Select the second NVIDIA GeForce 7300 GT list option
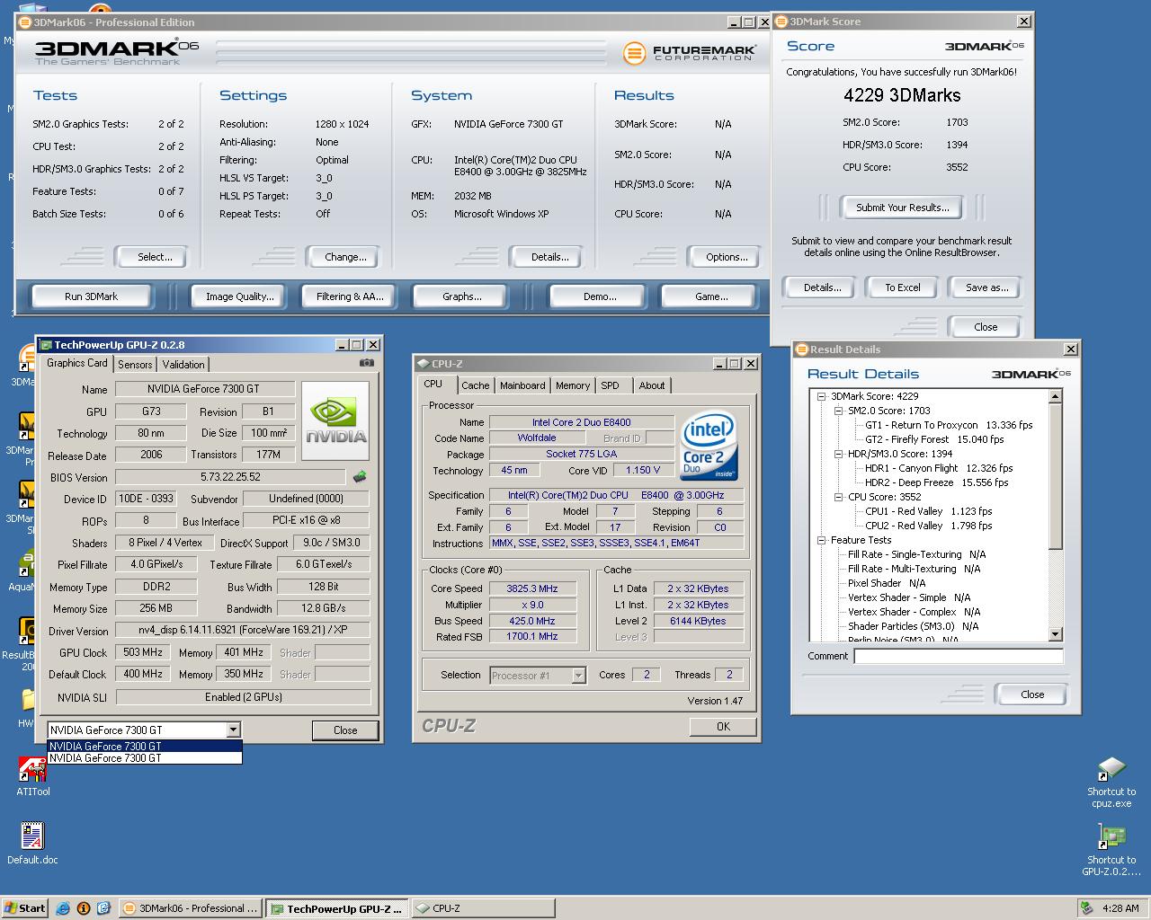This screenshot has height=920, width=1151. click(x=145, y=757)
